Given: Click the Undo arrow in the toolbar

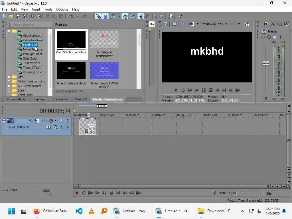Looking at the screenshot, I should [x=72, y=16].
